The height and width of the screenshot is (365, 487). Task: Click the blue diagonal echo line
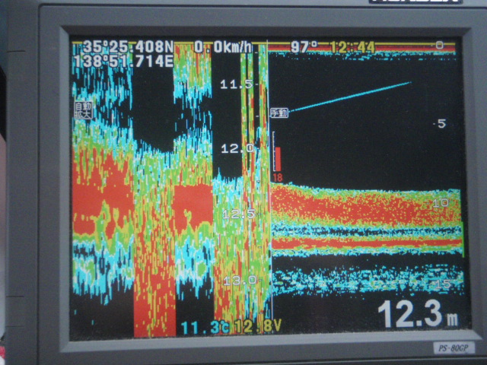pos(352,97)
